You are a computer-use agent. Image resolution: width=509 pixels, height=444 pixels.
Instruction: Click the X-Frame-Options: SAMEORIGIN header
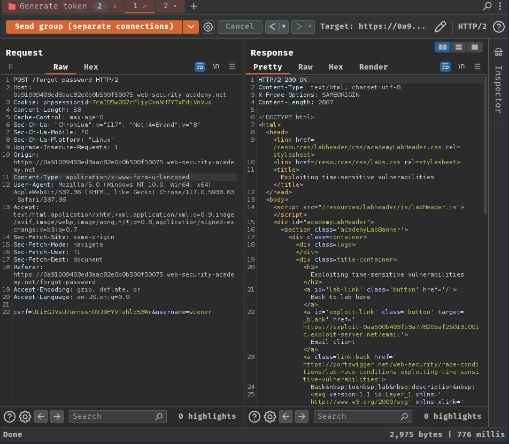point(309,95)
